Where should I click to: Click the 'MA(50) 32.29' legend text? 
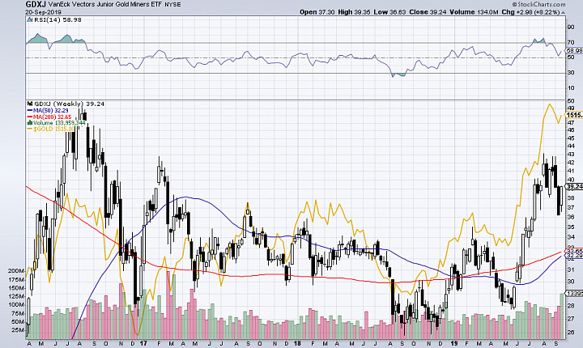coord(51,110)
